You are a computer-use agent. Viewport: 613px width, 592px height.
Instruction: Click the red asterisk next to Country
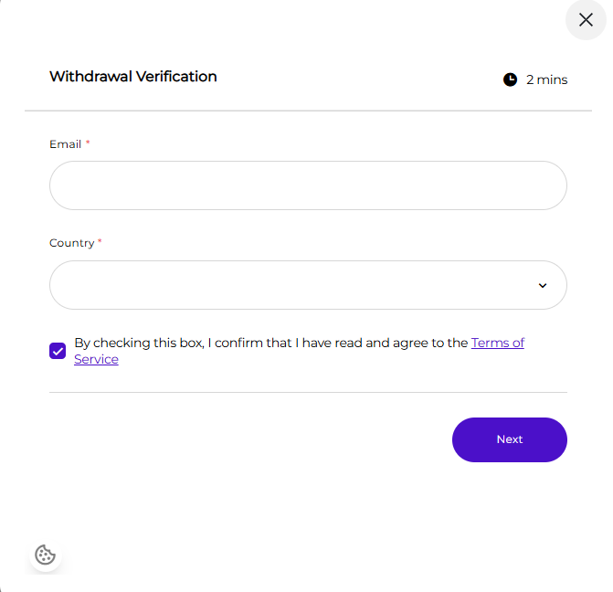pyautogui.click(x=100, y=241)
